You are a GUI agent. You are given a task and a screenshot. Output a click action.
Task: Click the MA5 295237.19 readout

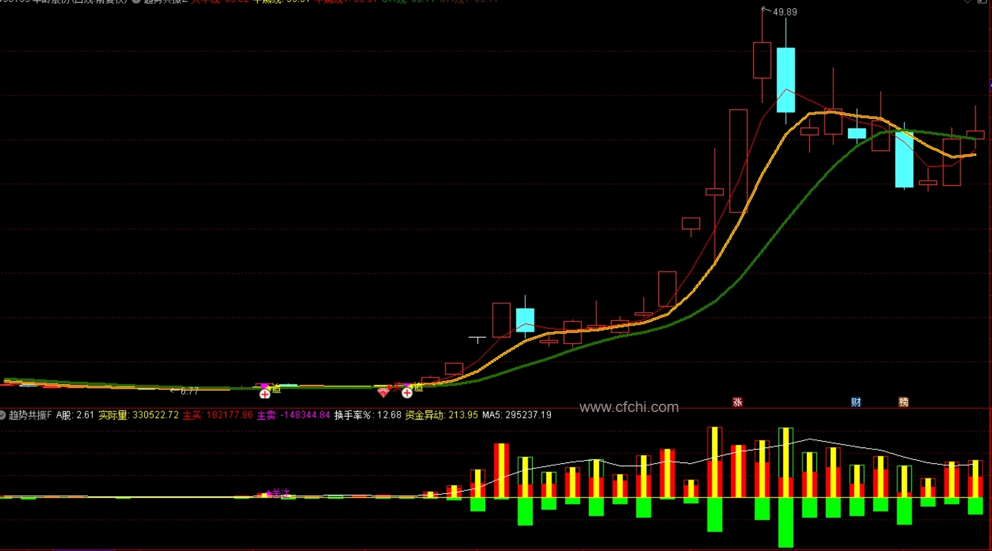point(517,415)
